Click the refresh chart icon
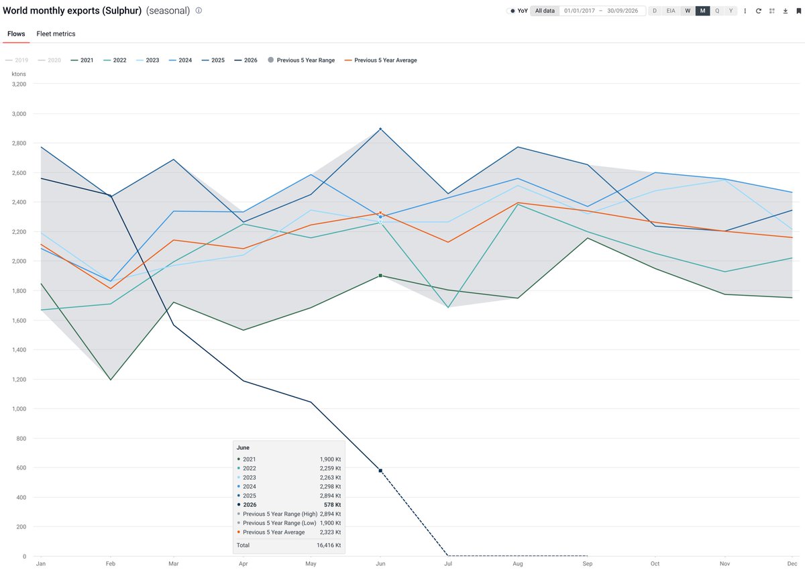 758,11
